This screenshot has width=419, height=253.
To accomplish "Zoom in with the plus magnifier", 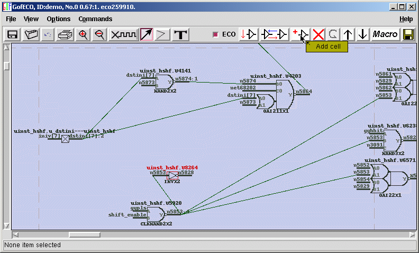I will pos(83,34).
